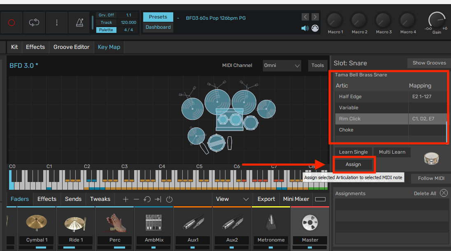Select the Ride 1 channel icon
The height and width of the screenshot is (251, 451).
click(75, 223)
